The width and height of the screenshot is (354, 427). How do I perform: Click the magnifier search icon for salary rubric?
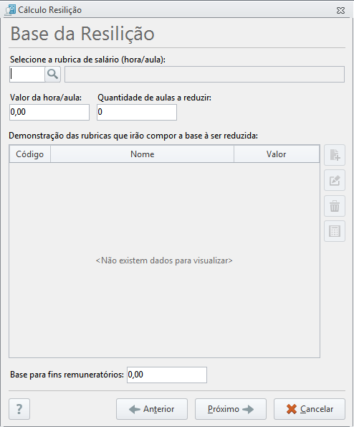52,74
